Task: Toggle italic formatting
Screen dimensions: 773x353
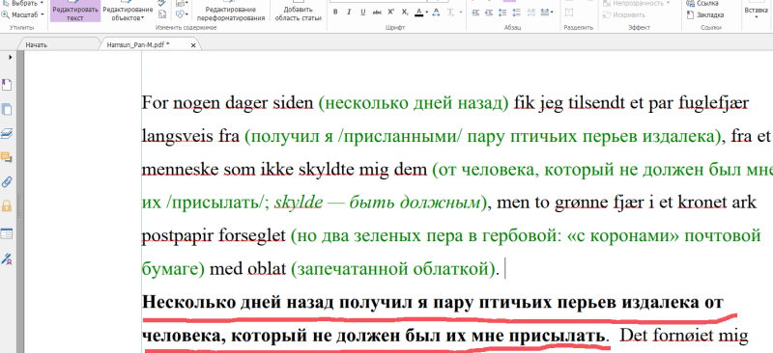Action: [x=349, y=12]
